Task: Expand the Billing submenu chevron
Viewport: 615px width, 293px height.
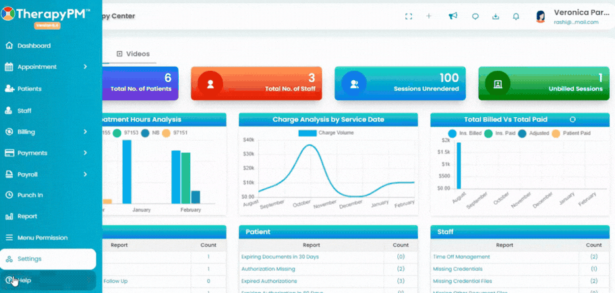Action: (x=85, y=132)
